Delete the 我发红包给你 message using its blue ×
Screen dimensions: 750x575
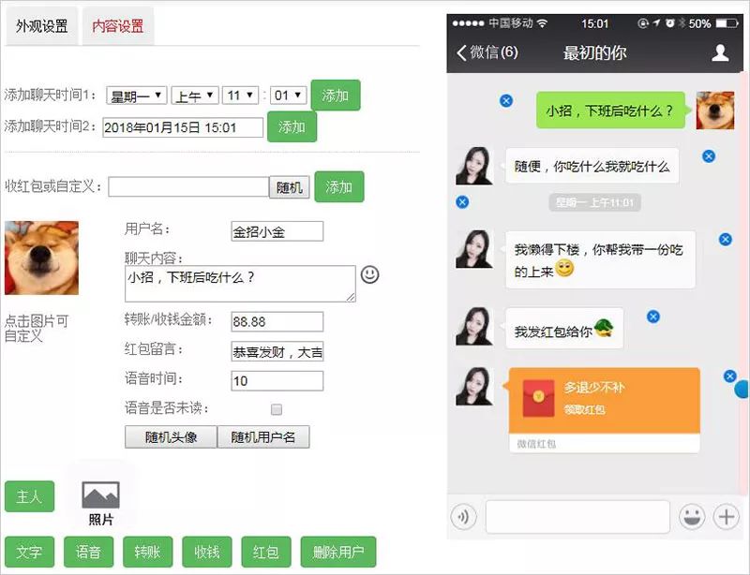(653, 317)
